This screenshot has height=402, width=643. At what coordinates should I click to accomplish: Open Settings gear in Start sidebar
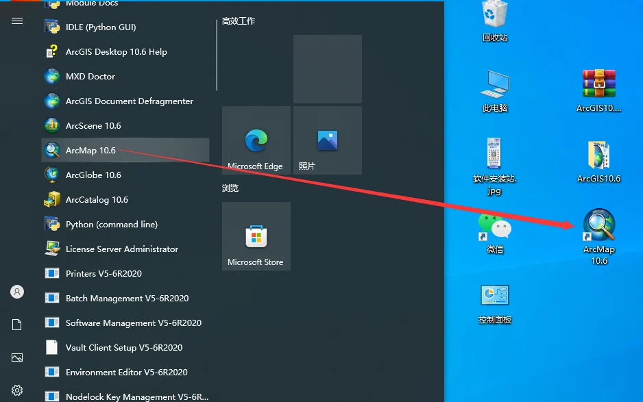tap(17, 390)
